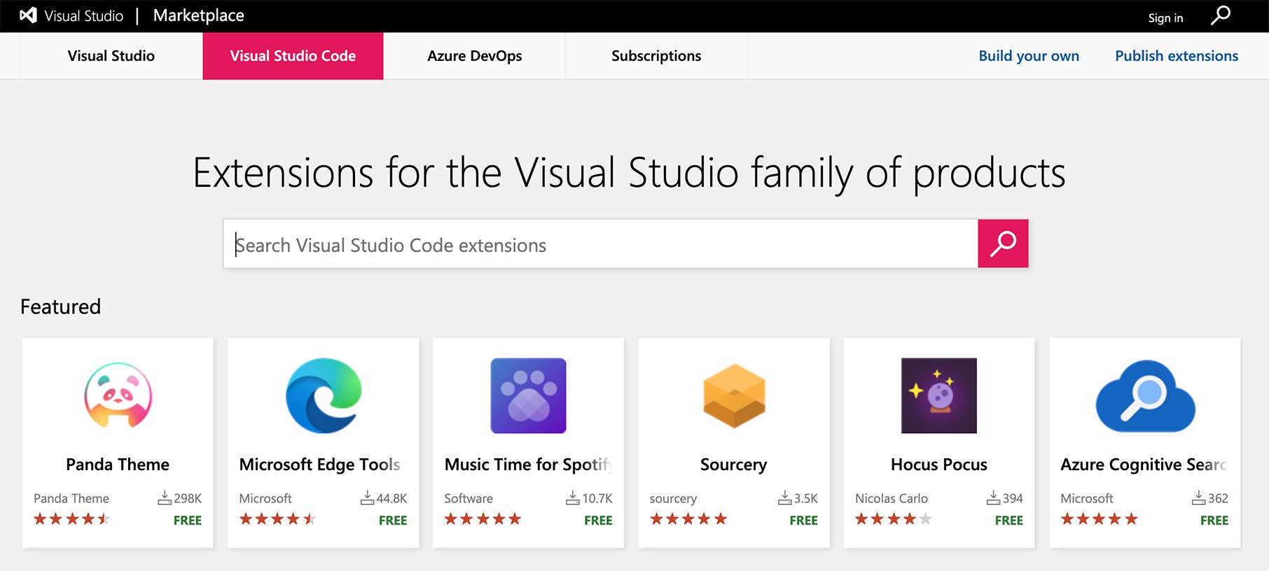
Task: Open the header search magnifier icon
Action: [1221, 15]
